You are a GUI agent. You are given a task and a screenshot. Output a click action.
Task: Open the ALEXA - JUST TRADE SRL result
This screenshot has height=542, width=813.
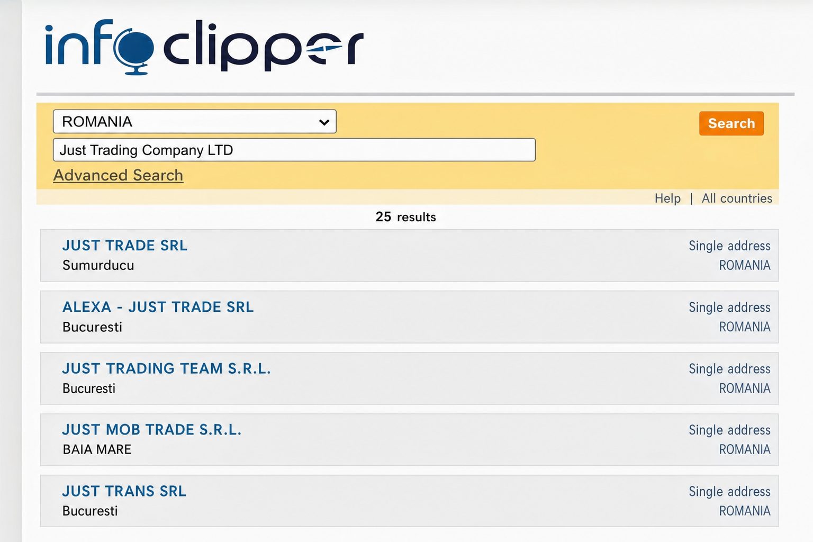158,307
